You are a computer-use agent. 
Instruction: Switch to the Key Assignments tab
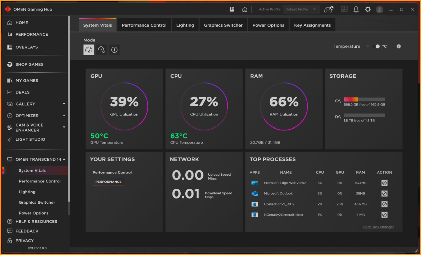point(312,25)
